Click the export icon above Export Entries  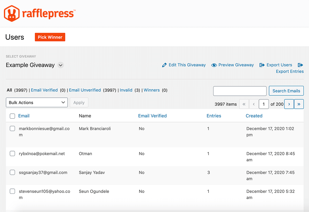300,65
